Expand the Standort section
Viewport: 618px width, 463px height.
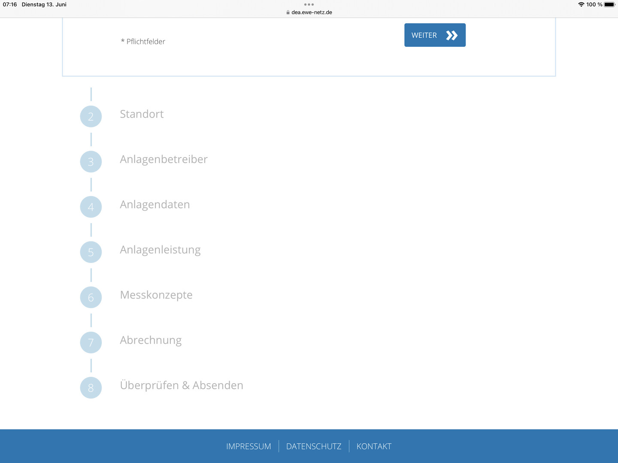tap(142, 114)
